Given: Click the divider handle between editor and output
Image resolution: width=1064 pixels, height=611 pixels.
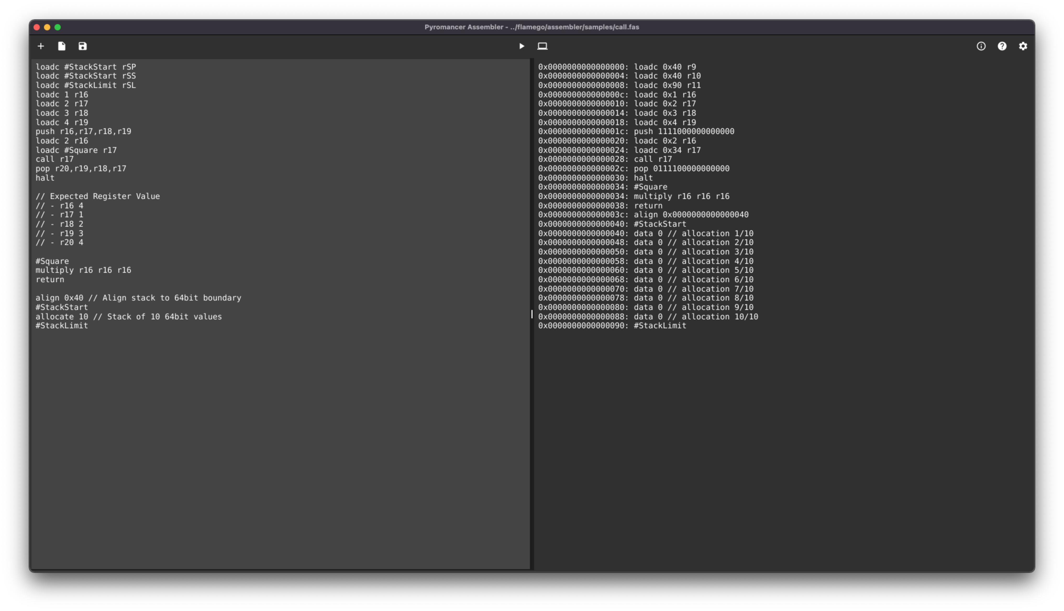Looking at the screenshot, I should (x=532, y=314).
